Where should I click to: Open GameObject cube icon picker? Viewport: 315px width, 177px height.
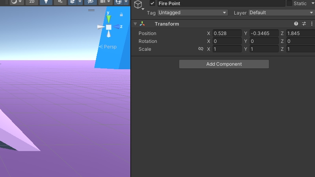pyautogui.click(x=139, y=5)
